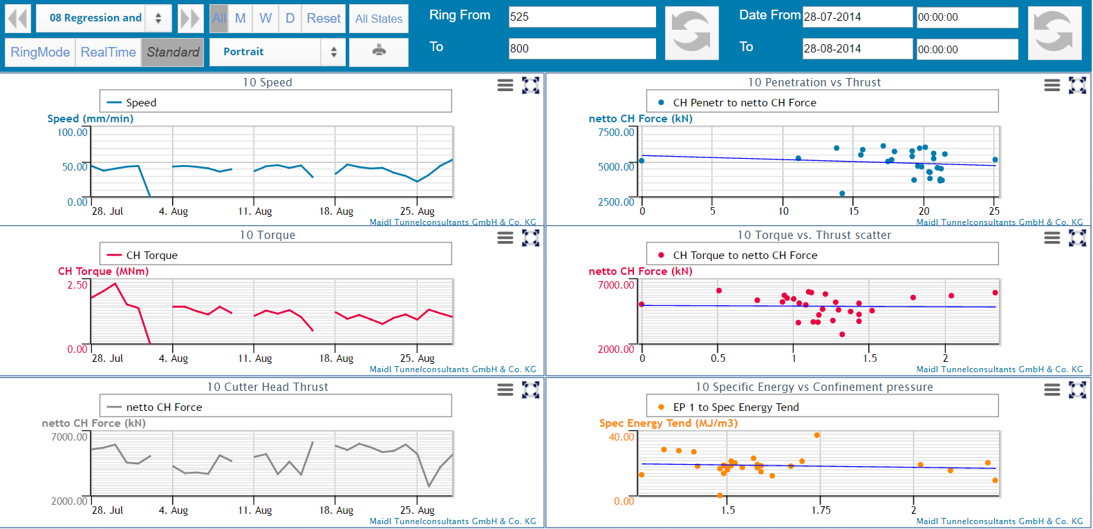Go to the previous dashboard page
1093x529 pixels.
pyautogui.click(x=18, y=19)
